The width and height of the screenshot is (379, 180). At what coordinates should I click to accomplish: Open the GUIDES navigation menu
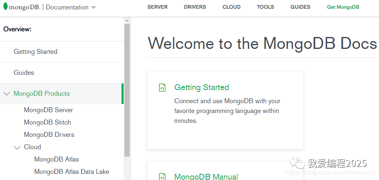(x=300, y=7)
